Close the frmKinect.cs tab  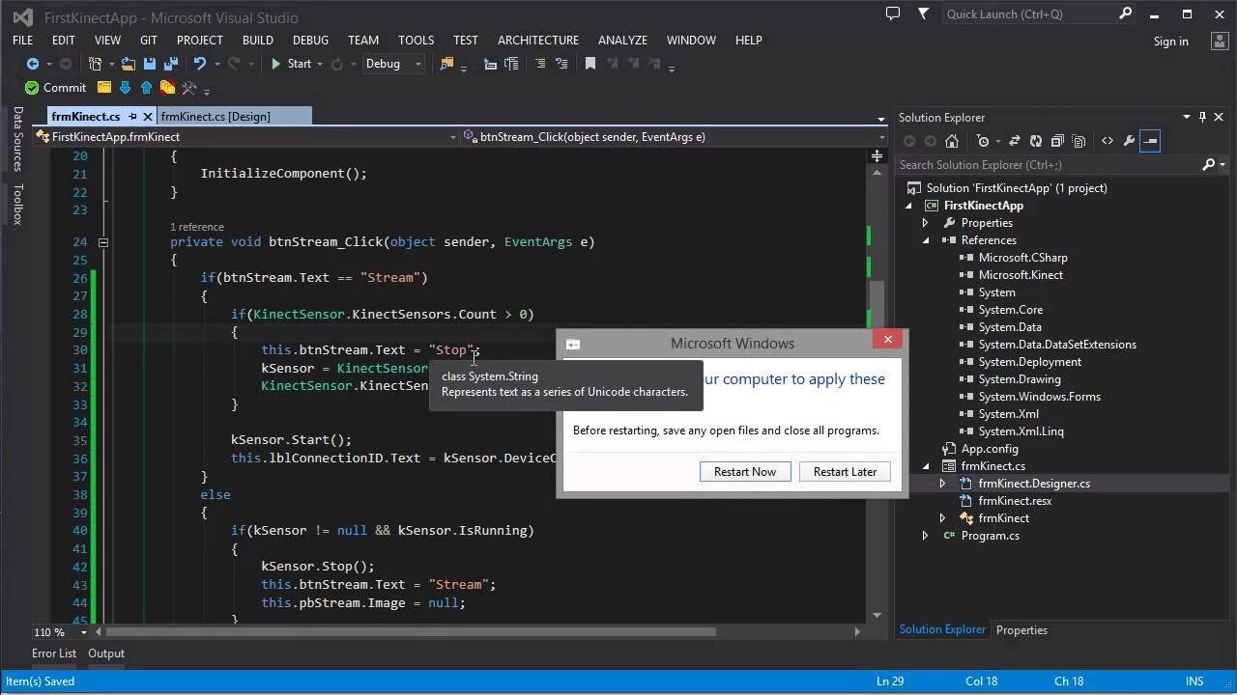(148, 117)
